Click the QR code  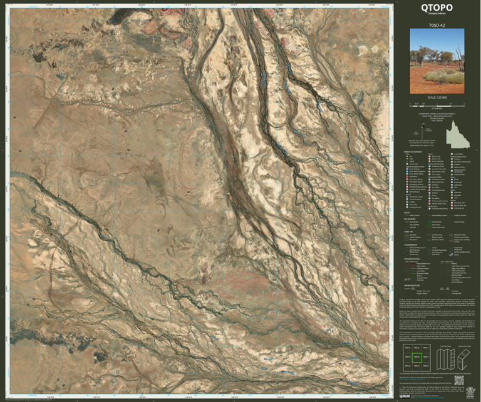pyautogui.click(x=459, y=380)
